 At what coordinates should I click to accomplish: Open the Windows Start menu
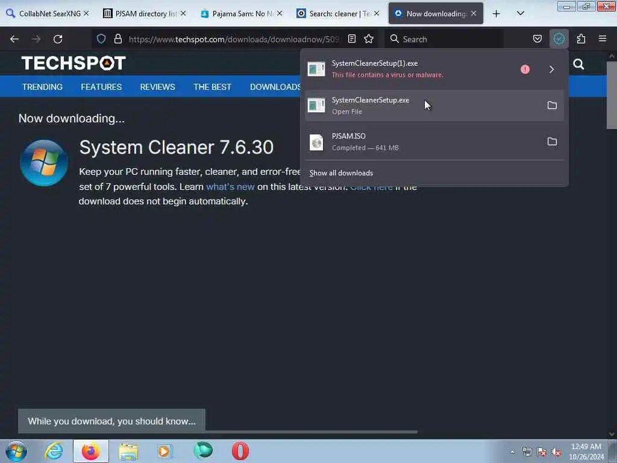[x=16, y=451]
